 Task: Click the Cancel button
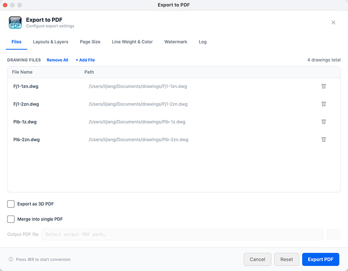tap(257, 259)
